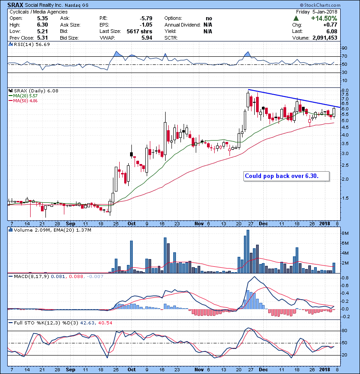Click the blue descending trendline on price chart
The image size is (360, 374).
pyautogui.click(x=294, y=98)
